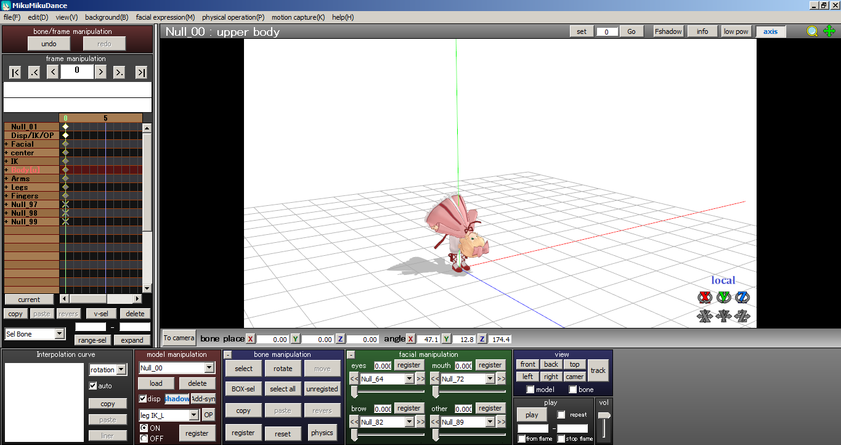Toggle the disp checkbox in model manipulation
The image size is (841, 445).
click(x=143, y=399)
